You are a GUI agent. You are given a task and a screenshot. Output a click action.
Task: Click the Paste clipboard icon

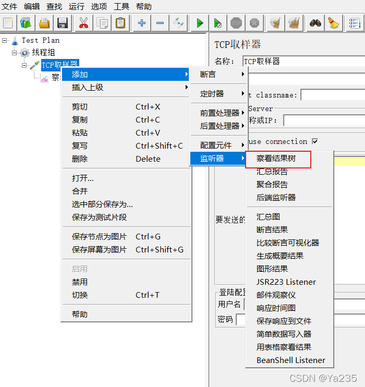click(120, 23)
